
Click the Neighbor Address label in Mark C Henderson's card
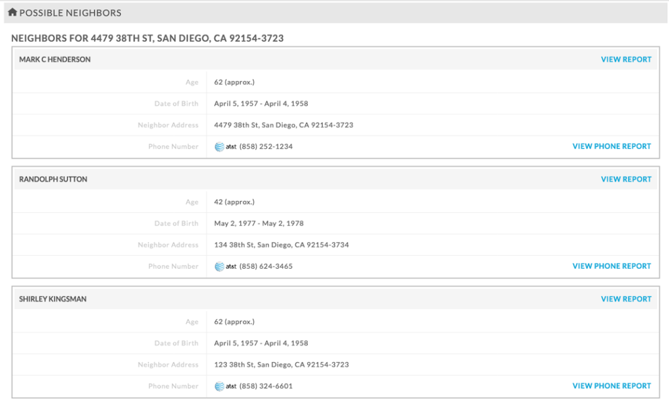(x=168, y=125)
